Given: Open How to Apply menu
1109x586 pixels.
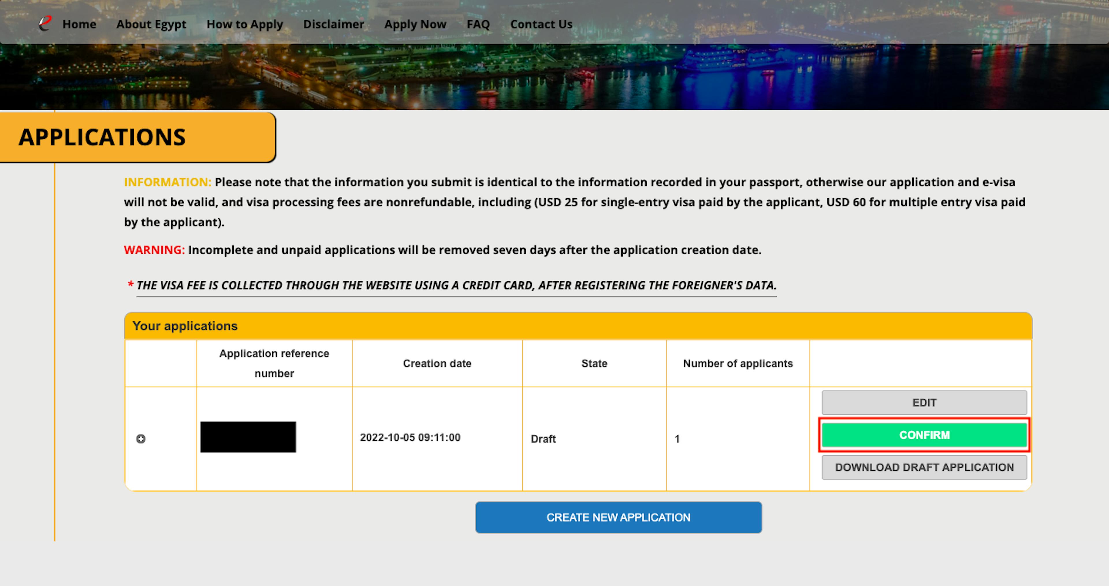Looking at the screenshot, I should point(245,24).
